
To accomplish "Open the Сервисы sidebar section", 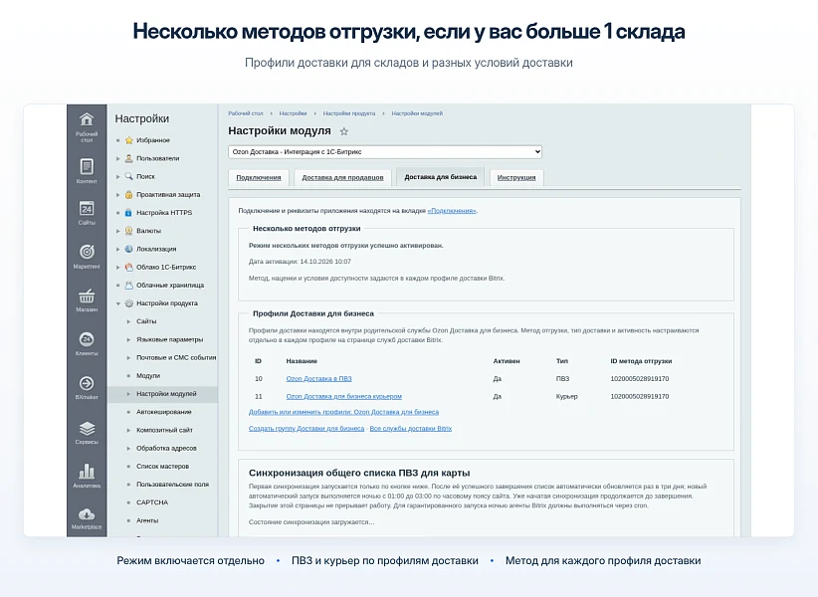I will (x=87, y=433).
